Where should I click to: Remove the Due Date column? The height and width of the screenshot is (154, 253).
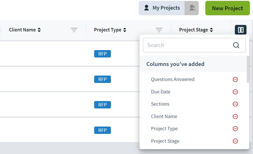(x=235, y=92)
